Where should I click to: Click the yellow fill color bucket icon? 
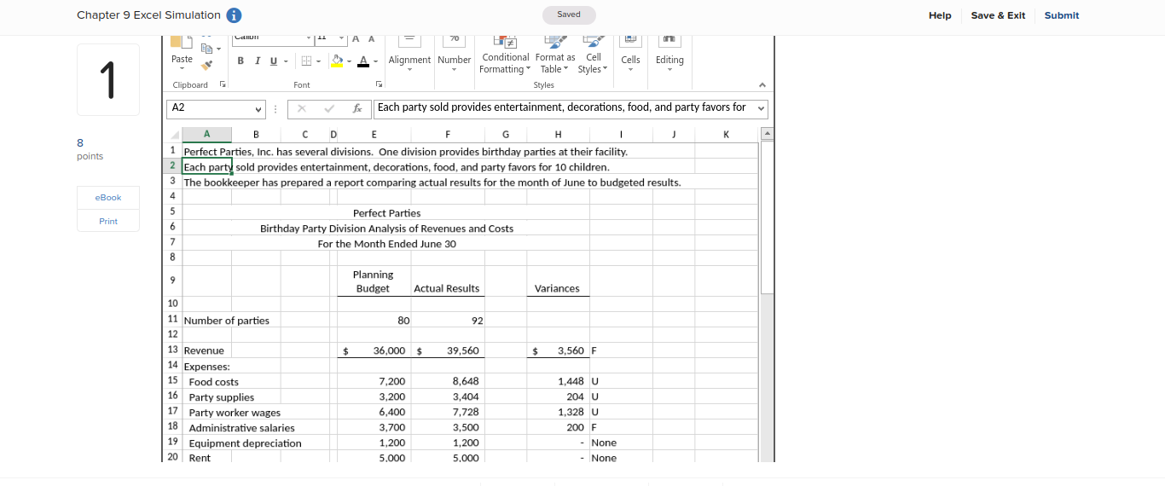pyautogui.click(x=337, y=61)
